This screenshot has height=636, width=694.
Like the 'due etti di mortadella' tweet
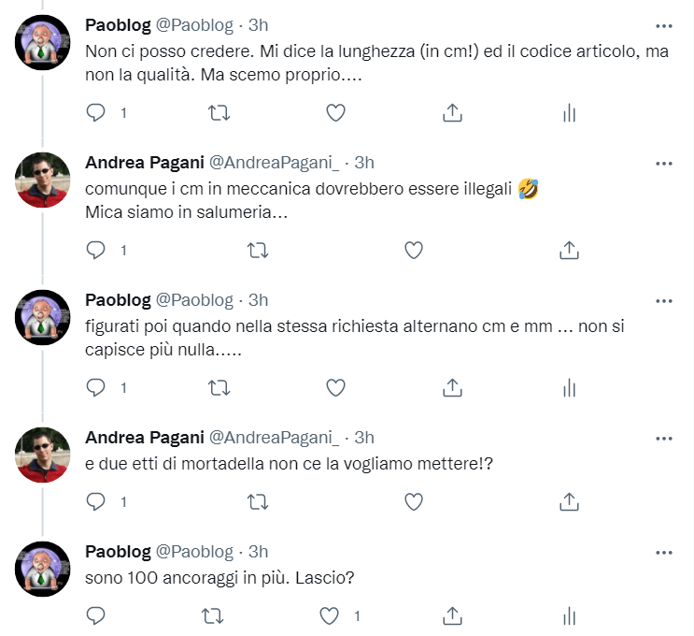coord(413,502)
